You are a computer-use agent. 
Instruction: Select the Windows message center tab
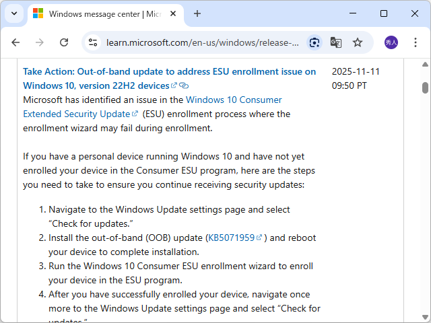pos(101,13)
